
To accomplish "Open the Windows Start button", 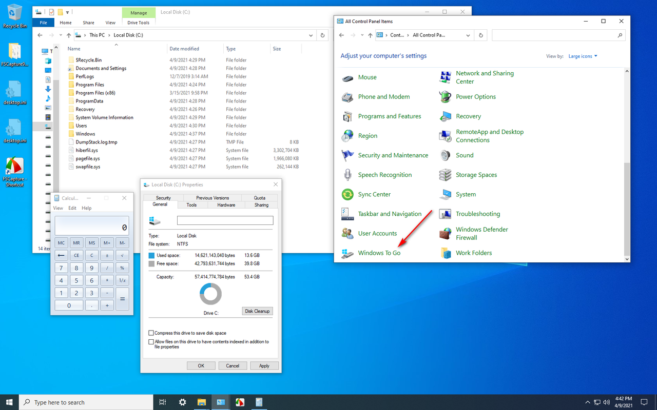I will pos(9,402).
